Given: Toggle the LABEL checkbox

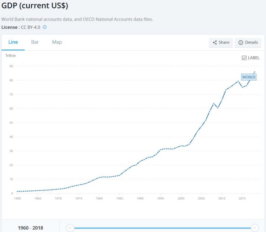Looking at the screenshot, I should [244, 58].
